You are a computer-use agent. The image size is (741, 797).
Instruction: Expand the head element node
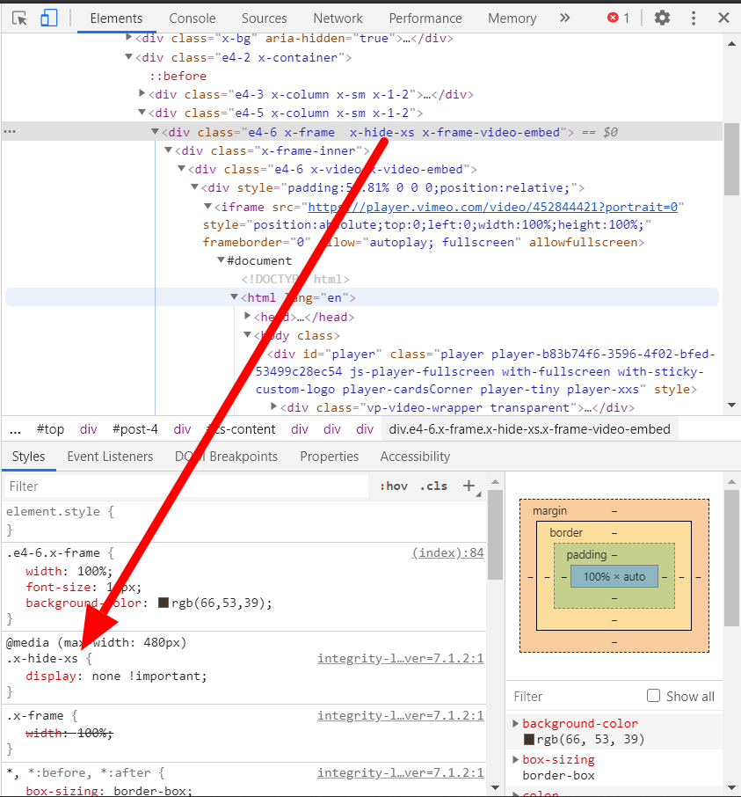[x=247, y=316]
